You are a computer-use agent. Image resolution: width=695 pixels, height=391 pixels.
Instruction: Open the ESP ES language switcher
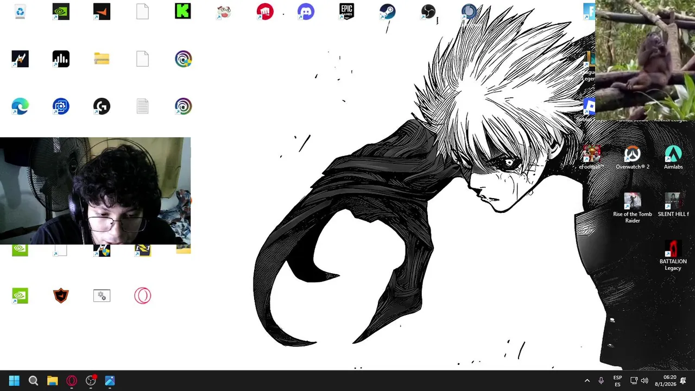[617, 381]
